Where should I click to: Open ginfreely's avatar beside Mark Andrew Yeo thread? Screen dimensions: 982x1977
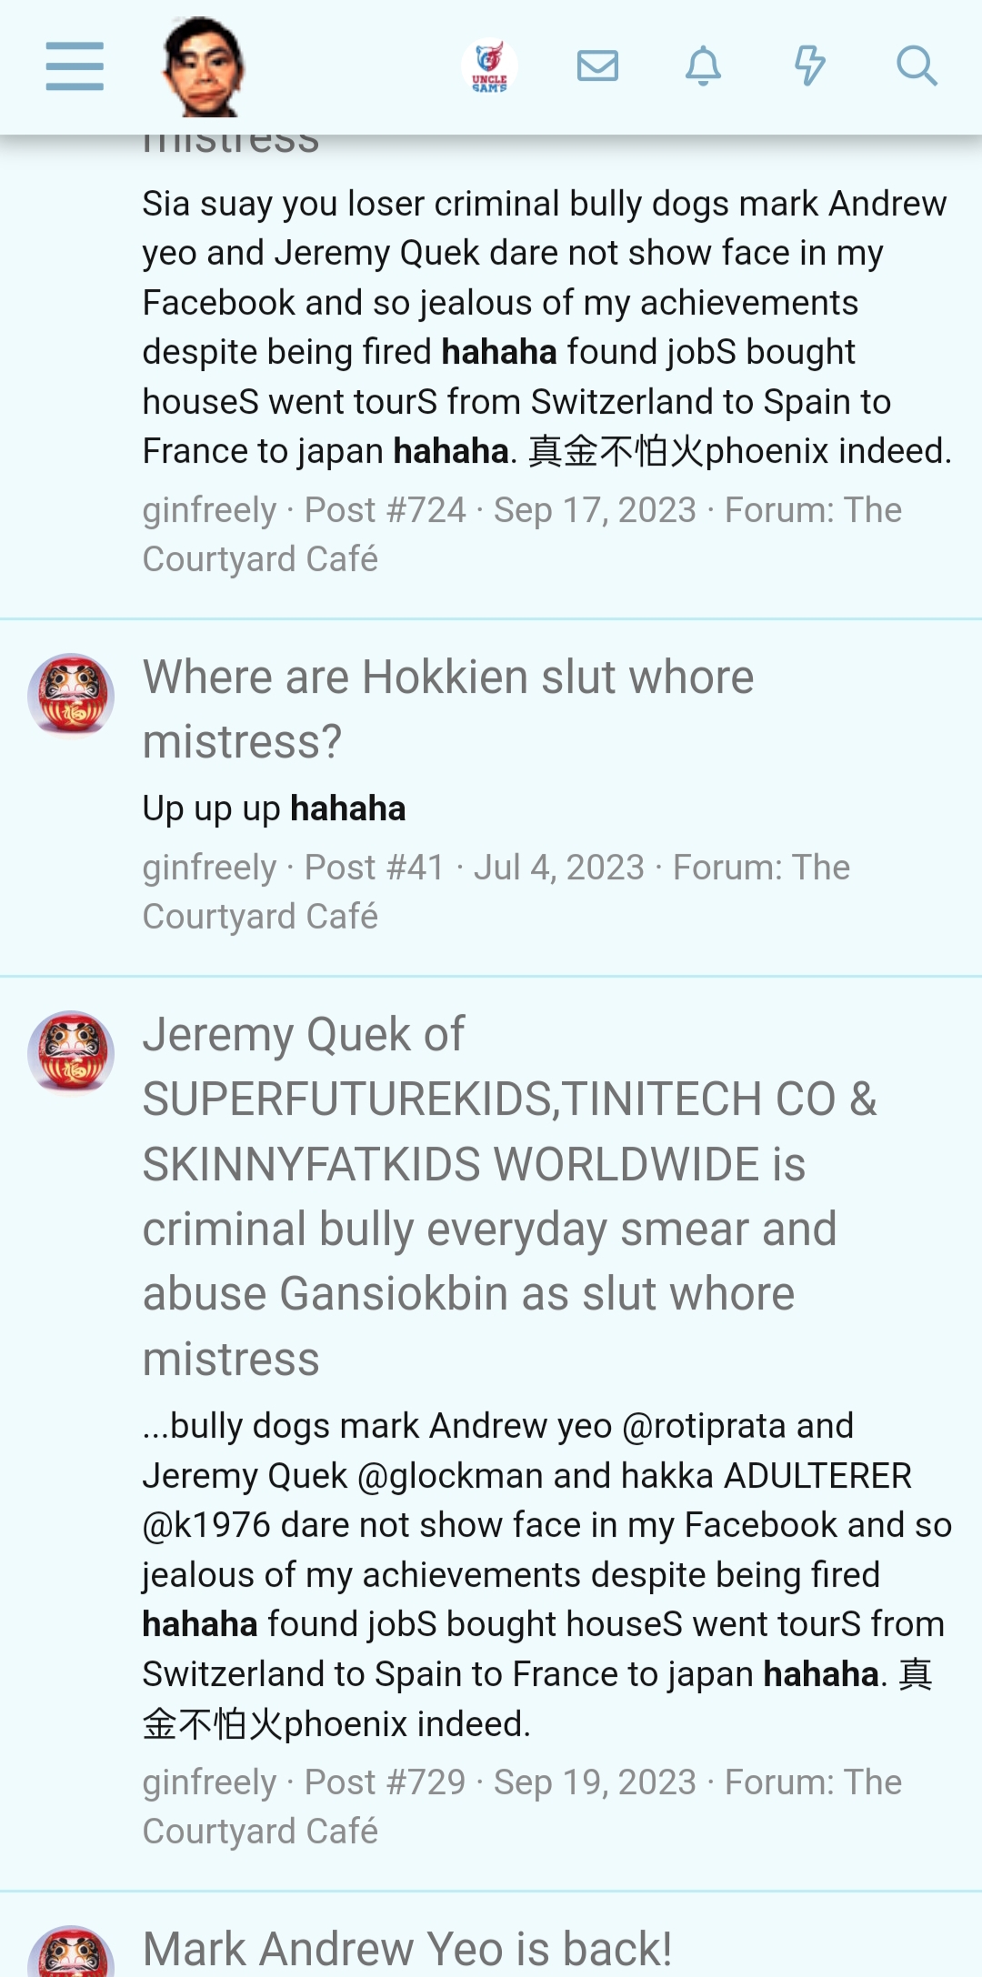pyautogui.click(x=71, y=1952)
